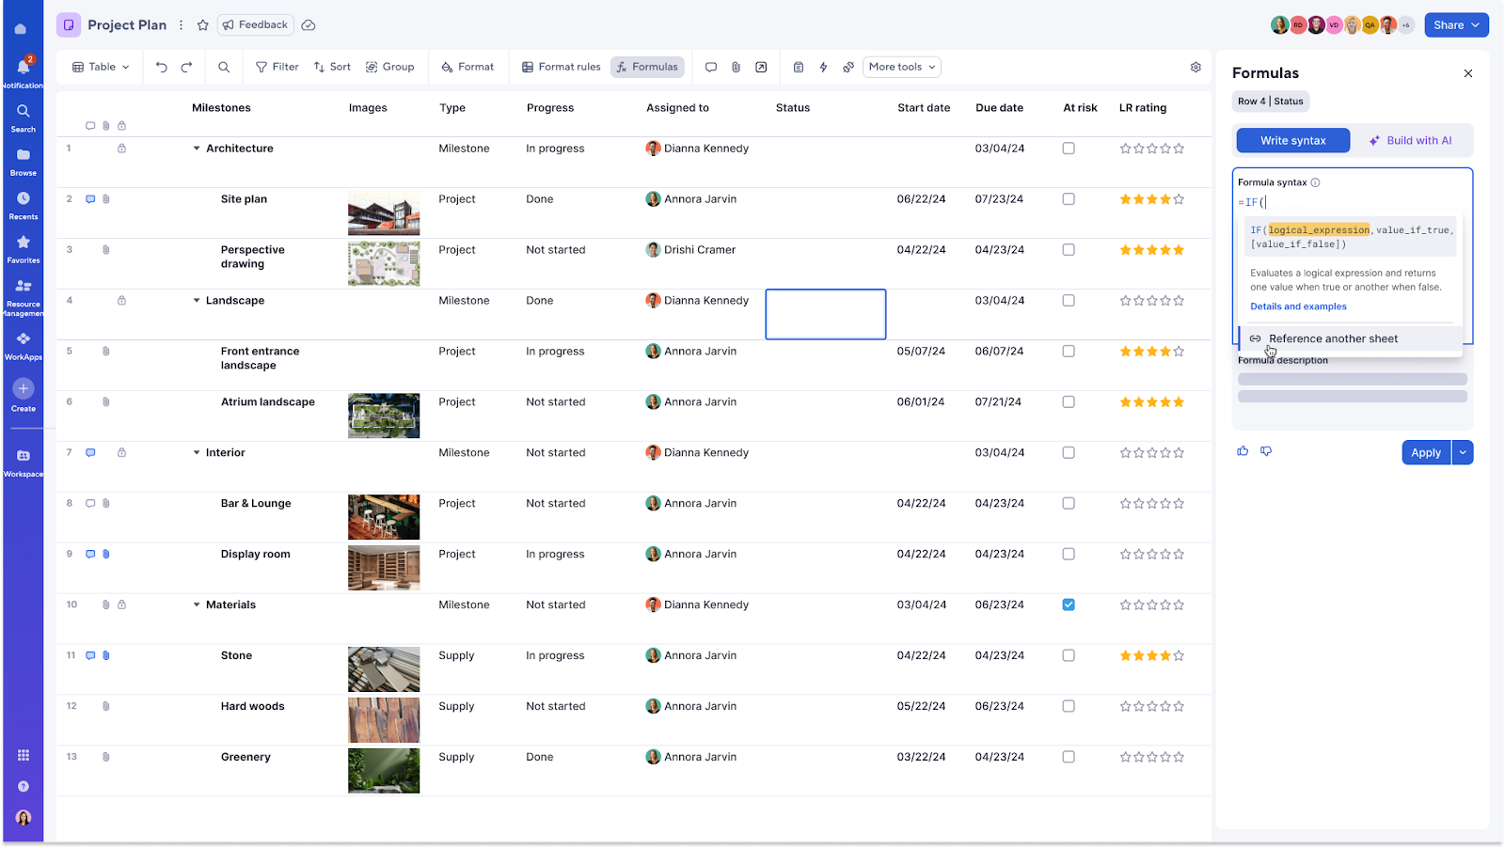This screenshot has height=848, width=1505.
Task: Collapse the Landscape milestone group
Action: point(197,301)
